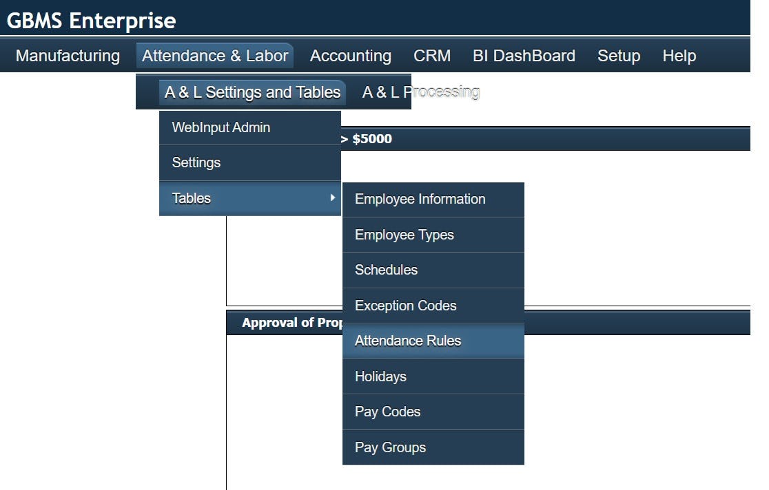Screen dimensions: 769x490
Task: Open the Manufacturing menu
Action: (x=66, y=56)
